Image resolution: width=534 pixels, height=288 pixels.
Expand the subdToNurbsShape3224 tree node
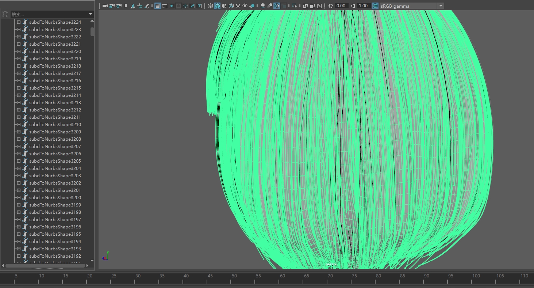coord(18,22)
